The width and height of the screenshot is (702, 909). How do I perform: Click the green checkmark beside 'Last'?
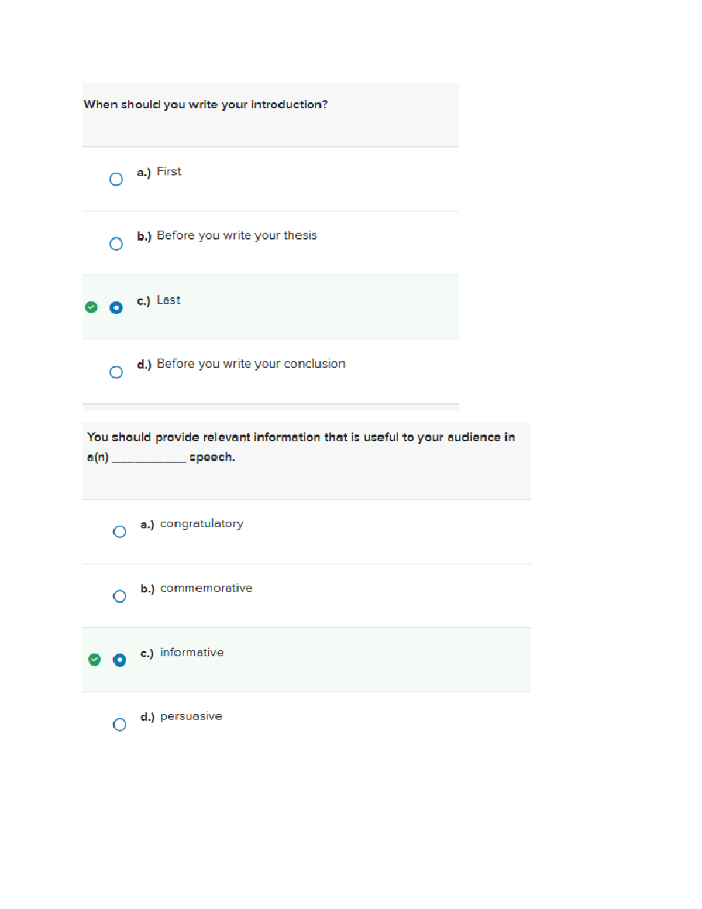(91, 307)
